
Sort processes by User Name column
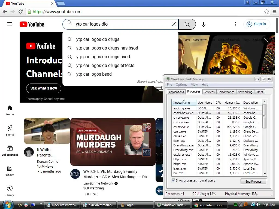point(205,103)
